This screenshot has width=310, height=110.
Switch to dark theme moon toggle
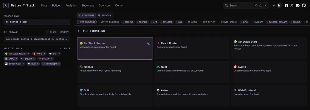tap(279, 6)
